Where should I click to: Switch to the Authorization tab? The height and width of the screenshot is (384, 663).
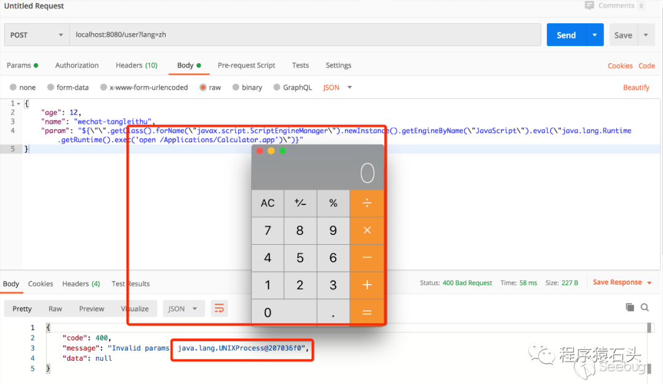coord(77,66)
